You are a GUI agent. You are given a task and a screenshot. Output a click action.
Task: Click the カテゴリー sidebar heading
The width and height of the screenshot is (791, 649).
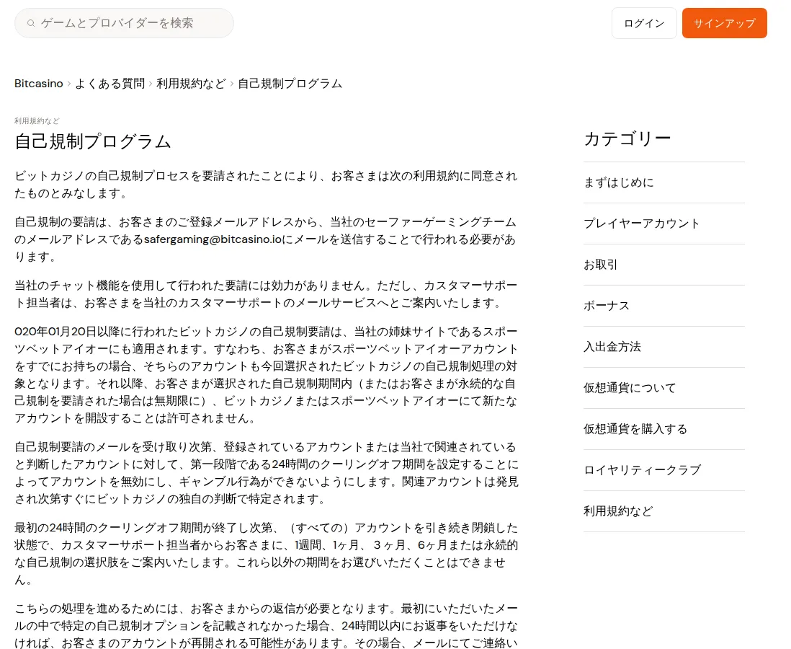[627, 138]
